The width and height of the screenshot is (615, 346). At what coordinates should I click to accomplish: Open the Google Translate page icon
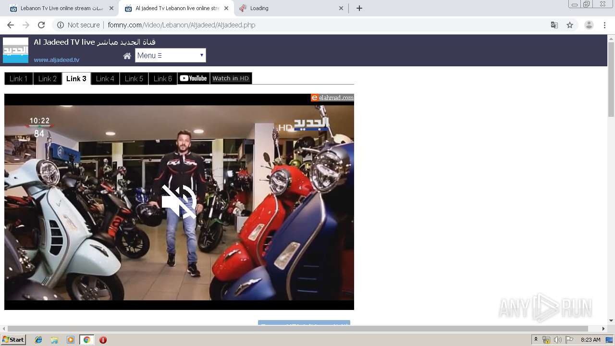coord(554,25)
